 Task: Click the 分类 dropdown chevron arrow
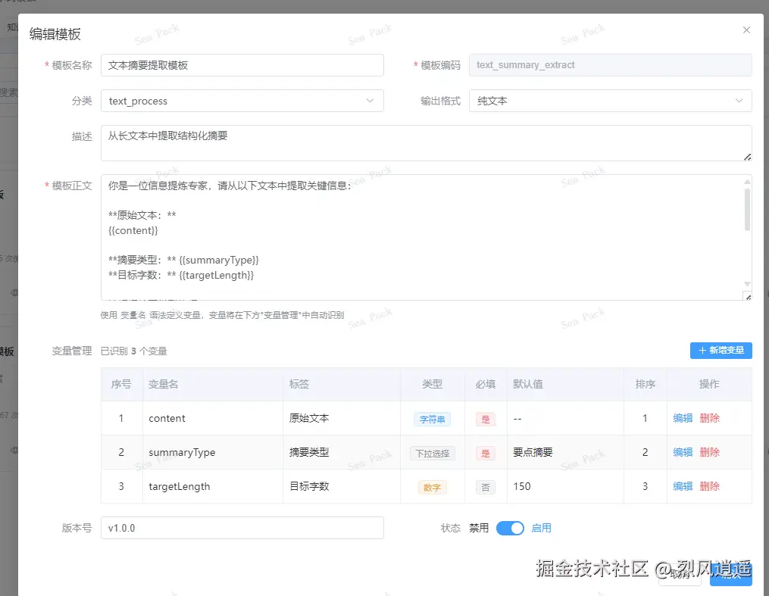click(370, 101)
